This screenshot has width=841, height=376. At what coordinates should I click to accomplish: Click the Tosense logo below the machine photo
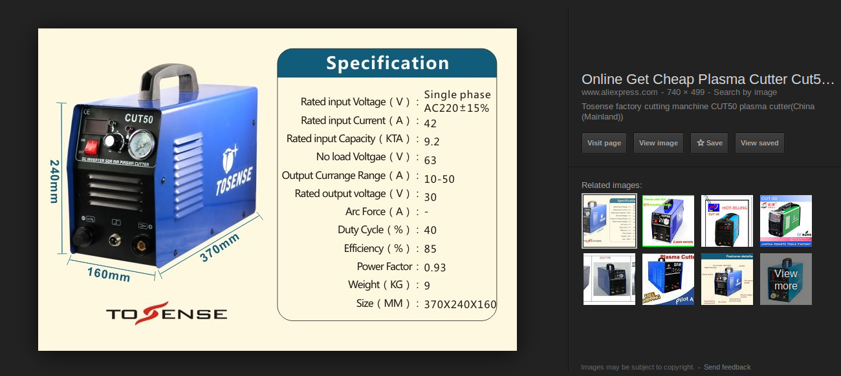[x=166, y=313]
